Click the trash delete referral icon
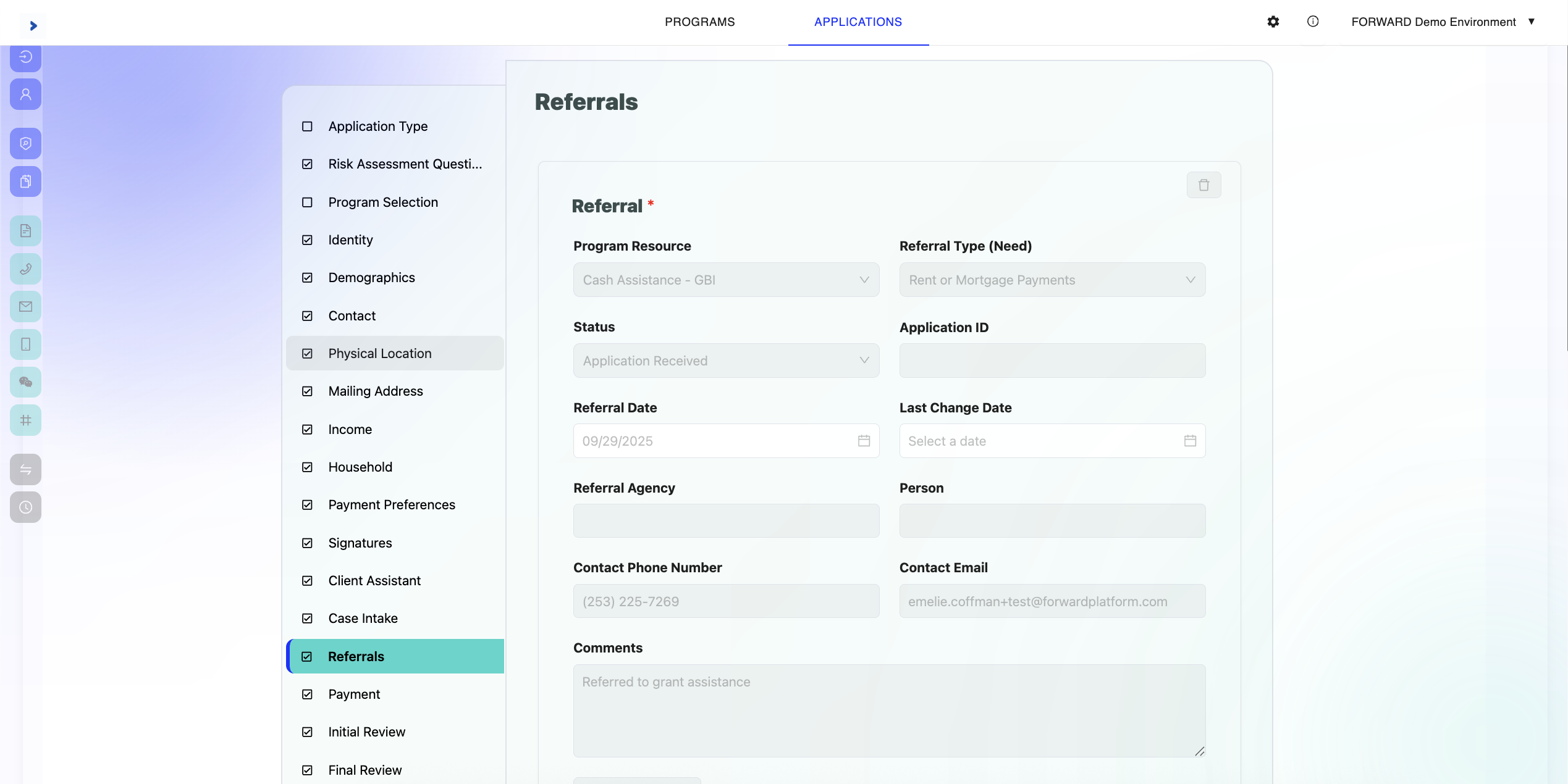Image resolution: width=1568 pixels, height=784 pixels. point(1203,185)
